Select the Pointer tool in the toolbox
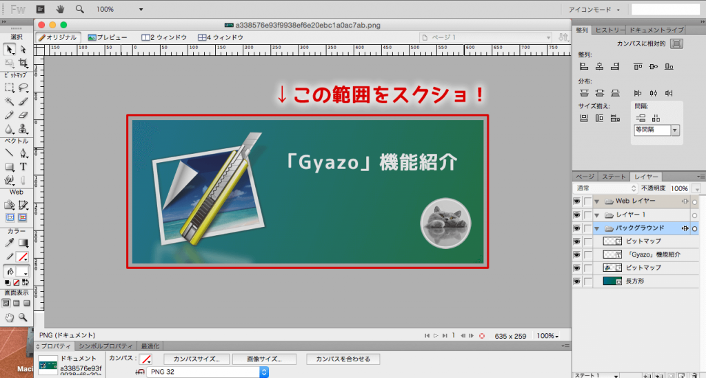706x378 pixels. tap(9, 49)
